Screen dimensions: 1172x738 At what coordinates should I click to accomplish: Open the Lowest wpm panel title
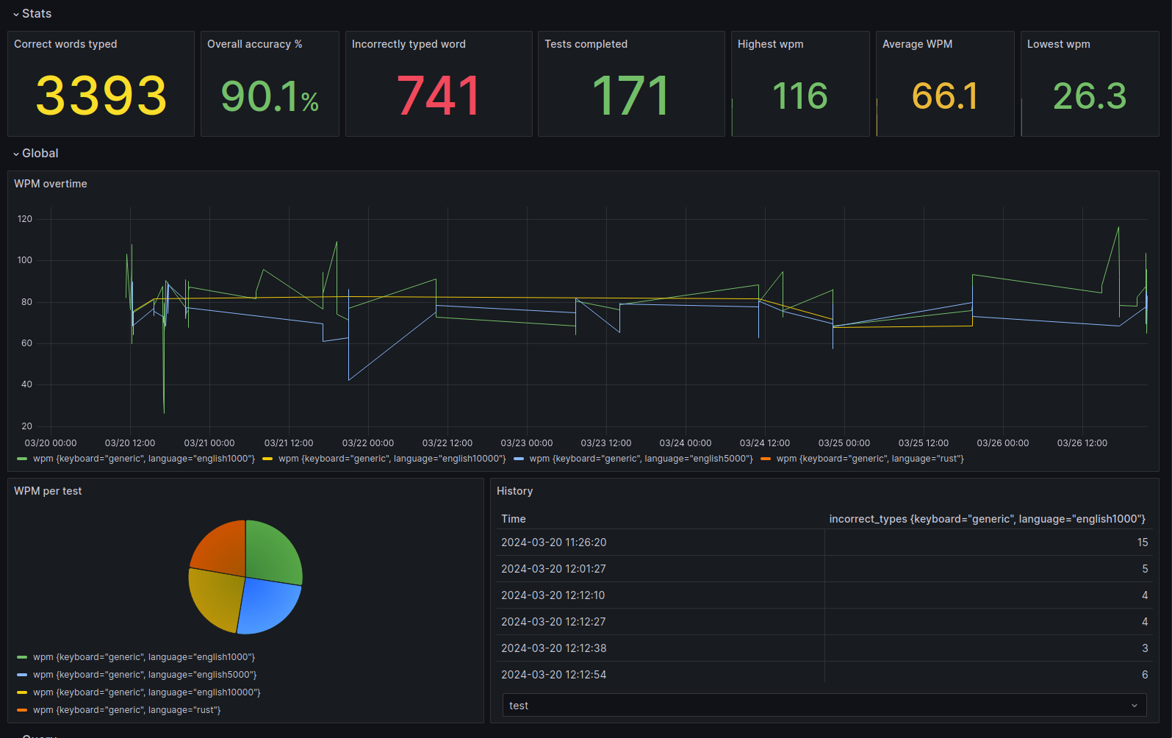coord(1058,44)
